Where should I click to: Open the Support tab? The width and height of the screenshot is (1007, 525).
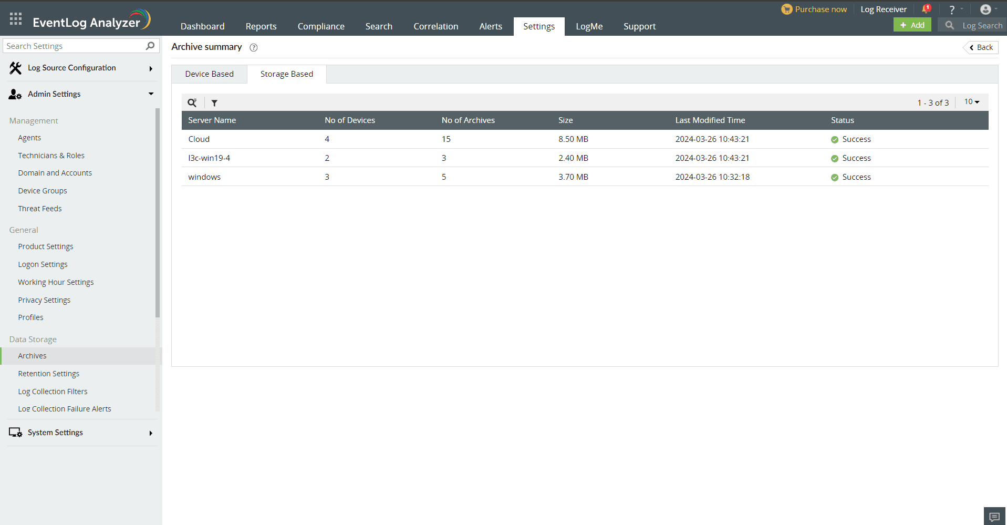coord(640,26)
